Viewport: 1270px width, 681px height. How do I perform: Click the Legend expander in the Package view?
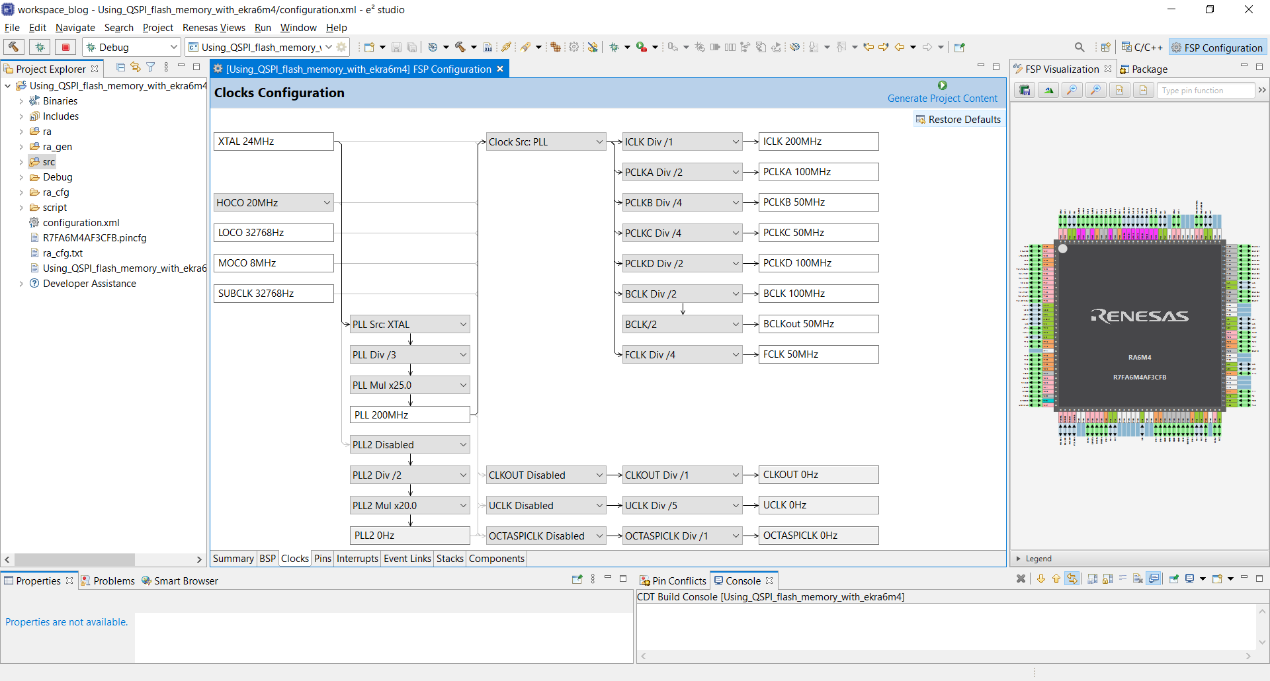pyautogui.click(x=1019, y=559)
